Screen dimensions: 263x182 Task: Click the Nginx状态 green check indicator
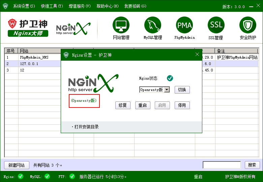[x=170, y=78]
